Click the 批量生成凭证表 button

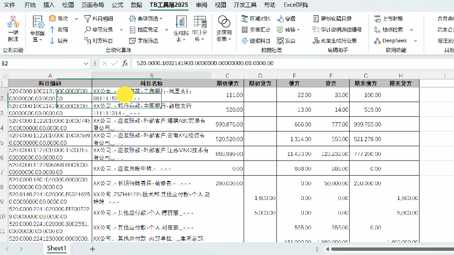pyautogui.click(x=335, y=41)
